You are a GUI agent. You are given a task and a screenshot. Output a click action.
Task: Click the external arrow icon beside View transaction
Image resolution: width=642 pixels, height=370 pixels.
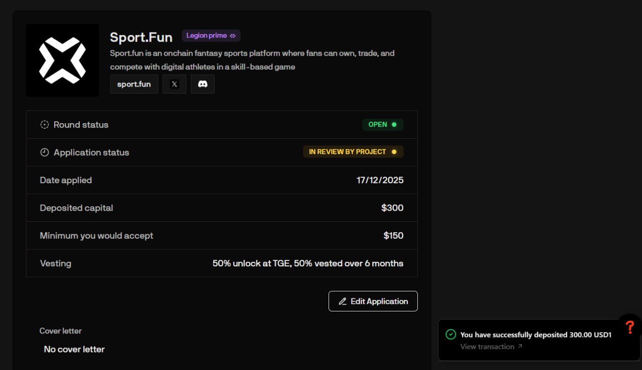(520, 346)
